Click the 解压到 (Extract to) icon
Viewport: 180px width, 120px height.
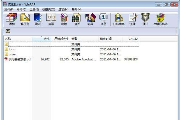(25, 17)
